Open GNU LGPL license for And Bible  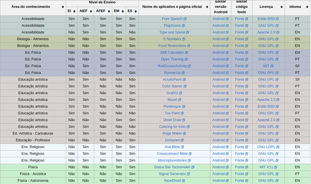point(268,147)
